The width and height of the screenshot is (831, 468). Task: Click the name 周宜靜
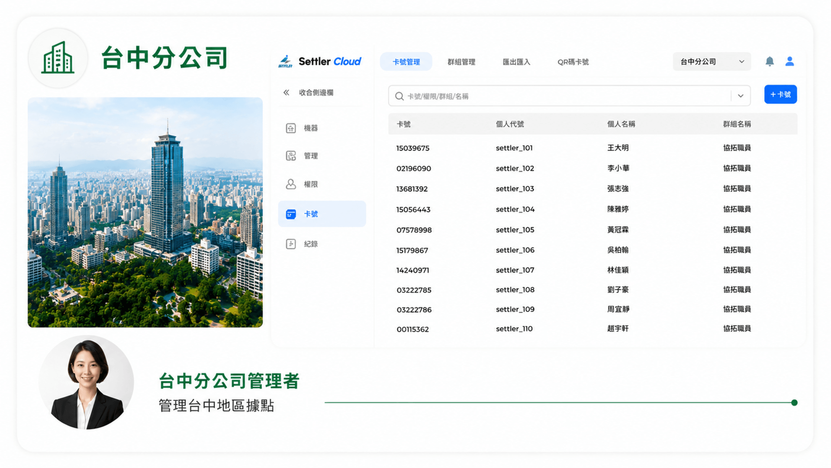[618, 310]
